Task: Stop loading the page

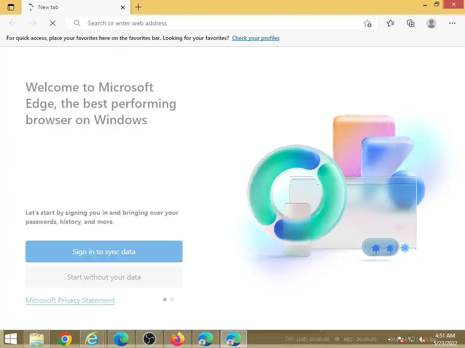Action: tap(53, 23)
